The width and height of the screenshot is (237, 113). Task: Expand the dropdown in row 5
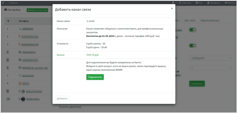(210, 58)
